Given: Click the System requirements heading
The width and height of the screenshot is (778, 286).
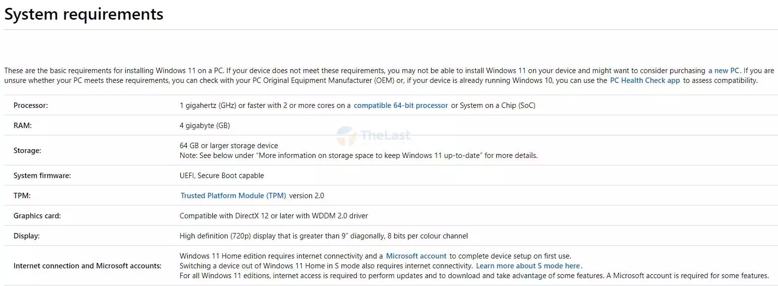Looking at the screenshot, I should coord(84,14).
